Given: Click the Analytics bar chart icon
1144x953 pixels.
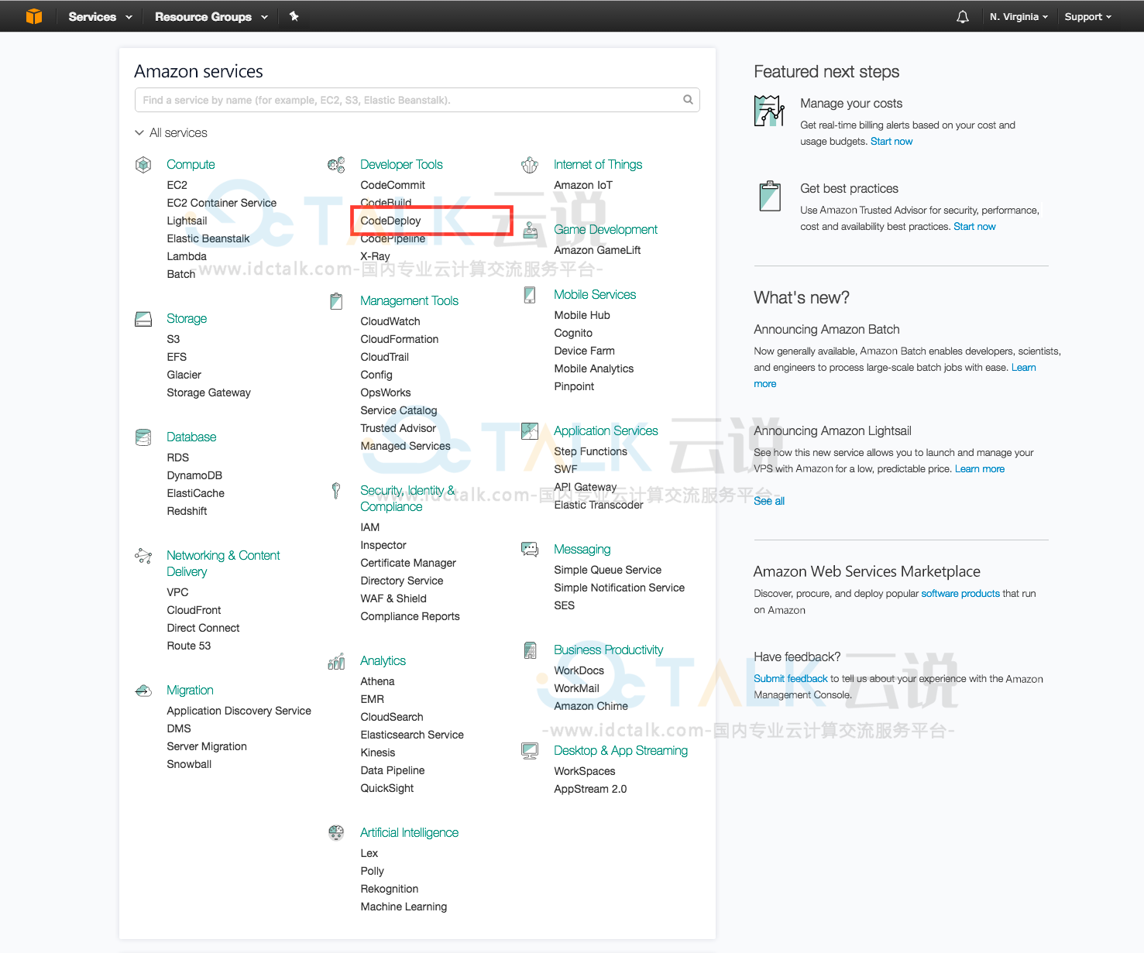Looking at the screenshot, I should (x=336, y=661).
